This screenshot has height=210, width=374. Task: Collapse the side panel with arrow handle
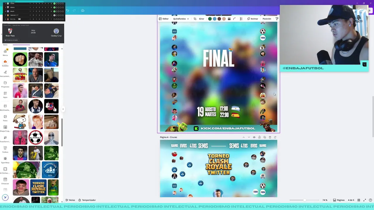[63, 109]
